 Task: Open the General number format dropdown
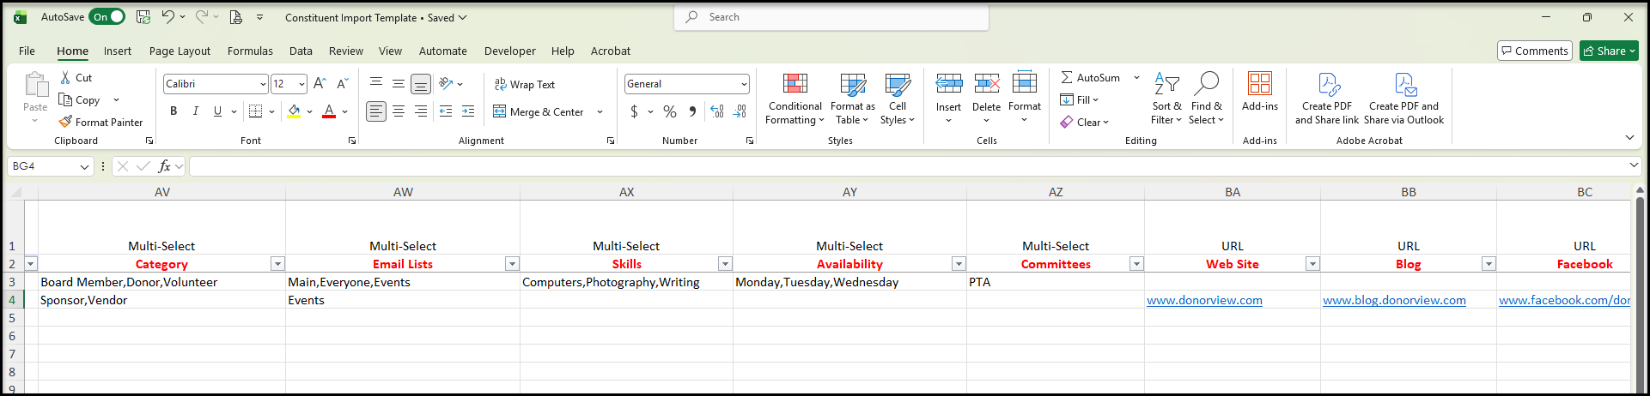744,84
